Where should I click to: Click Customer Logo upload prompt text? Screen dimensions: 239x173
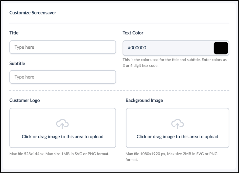pyautogui.click(x=62, y=137)
